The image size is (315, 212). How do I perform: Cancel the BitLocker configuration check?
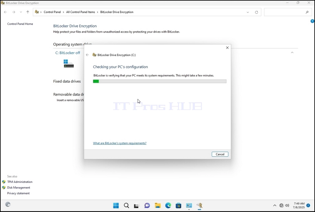click(220, 154)
